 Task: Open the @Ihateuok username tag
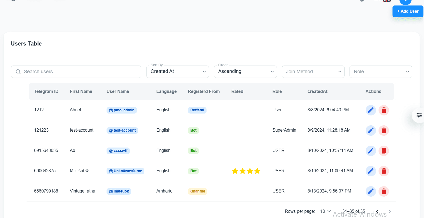point(119,191)
